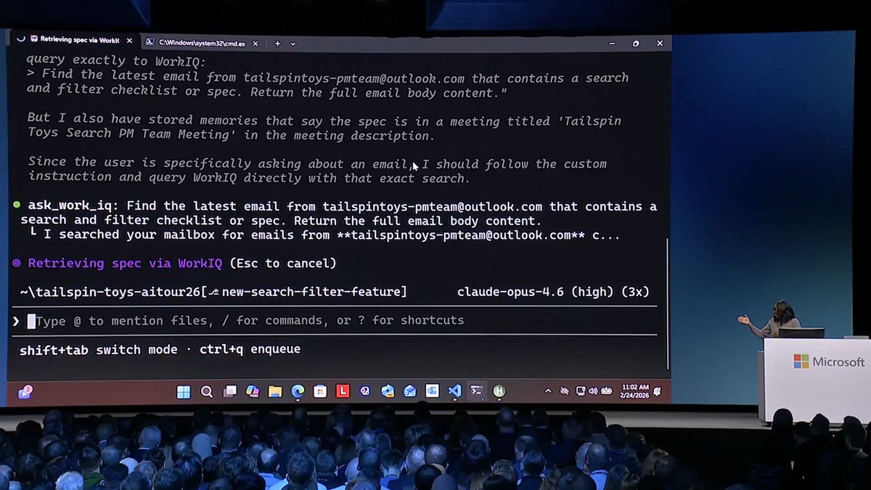871x490 pixels.
Task: Maximize the terminal window
Action: point(636,44)
